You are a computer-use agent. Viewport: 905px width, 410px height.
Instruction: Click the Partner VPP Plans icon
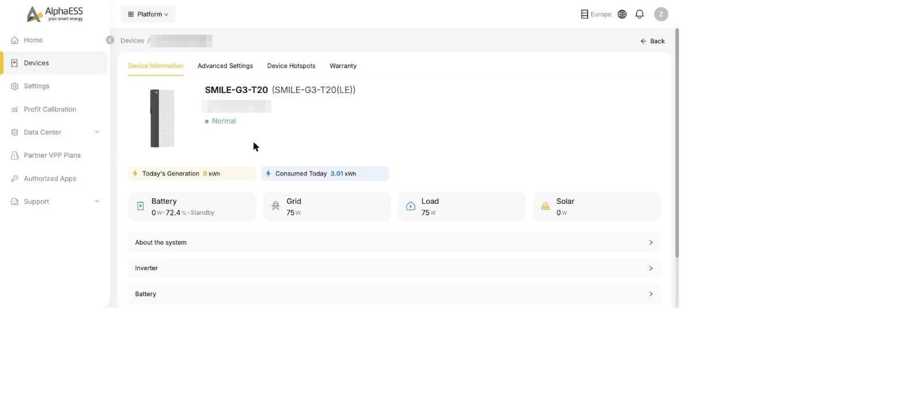(x=14, y=155)
